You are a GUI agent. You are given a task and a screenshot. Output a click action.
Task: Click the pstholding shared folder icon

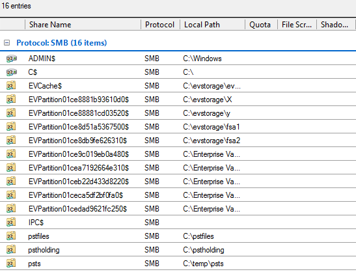coord(11,249)
